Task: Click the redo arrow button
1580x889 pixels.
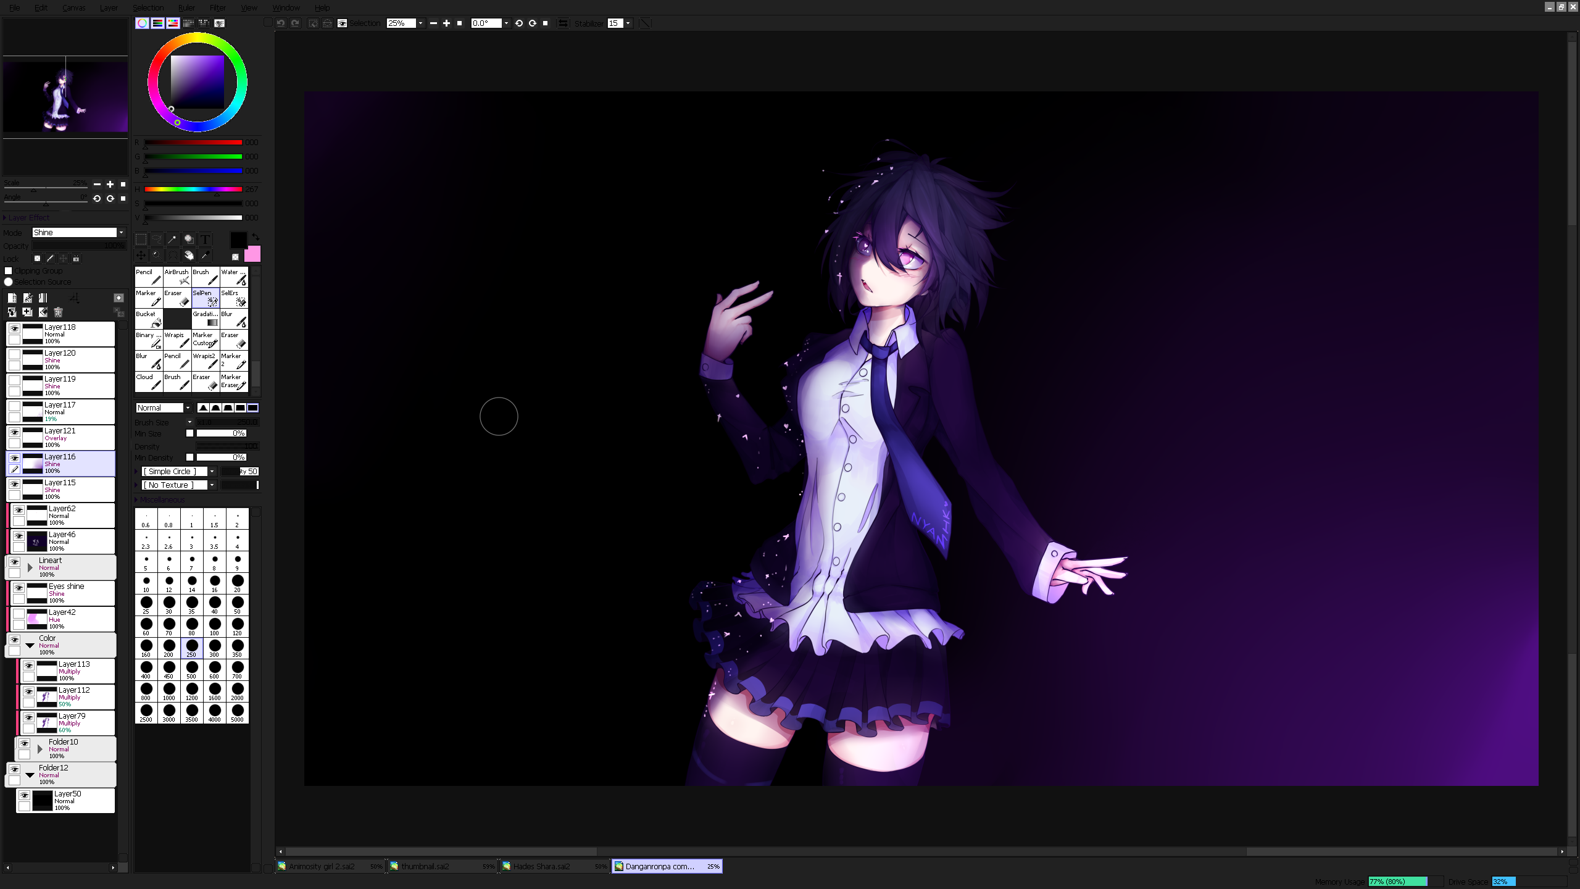Action: 296,23
